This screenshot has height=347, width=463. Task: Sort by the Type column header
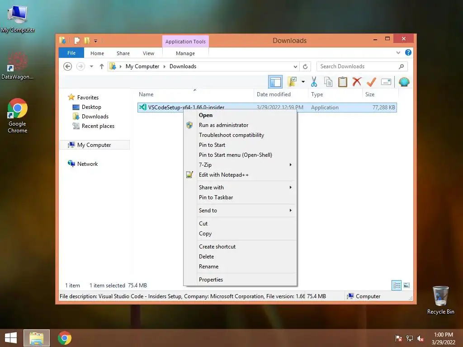(335, 94)
